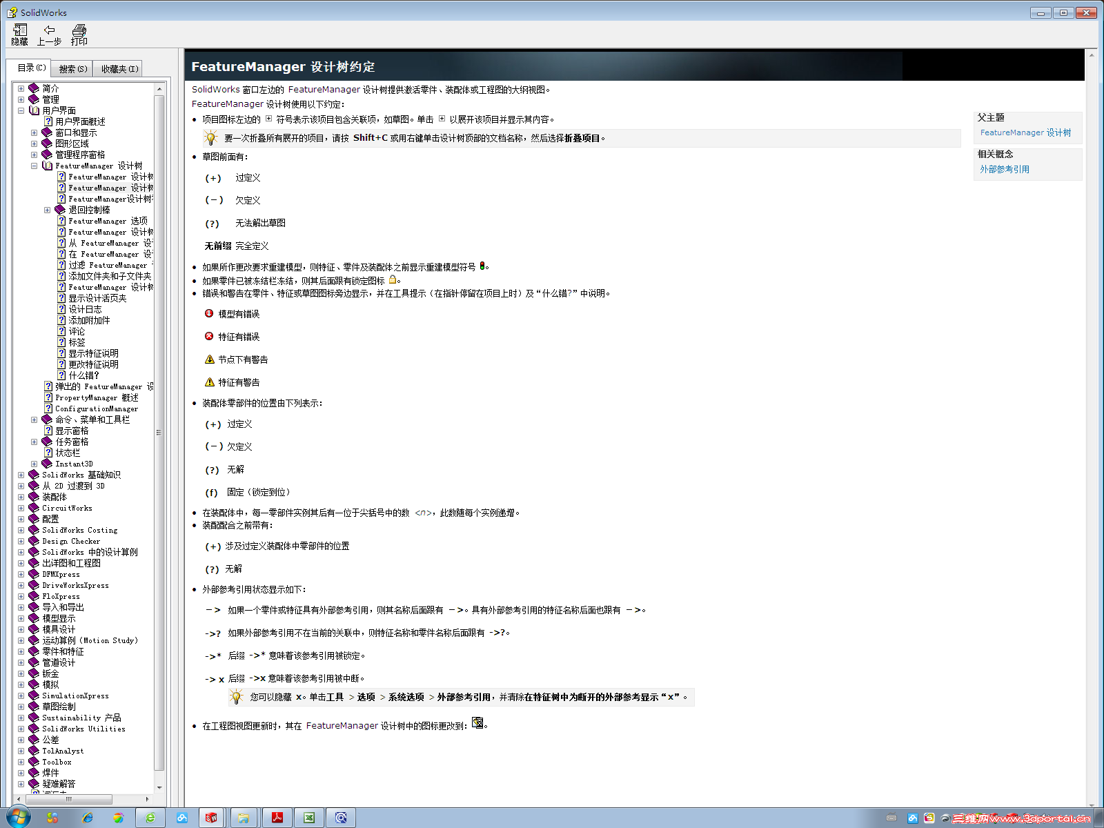
Task: Expand the SolidWorks 基础知识 tree node
Action: point(21,475)
